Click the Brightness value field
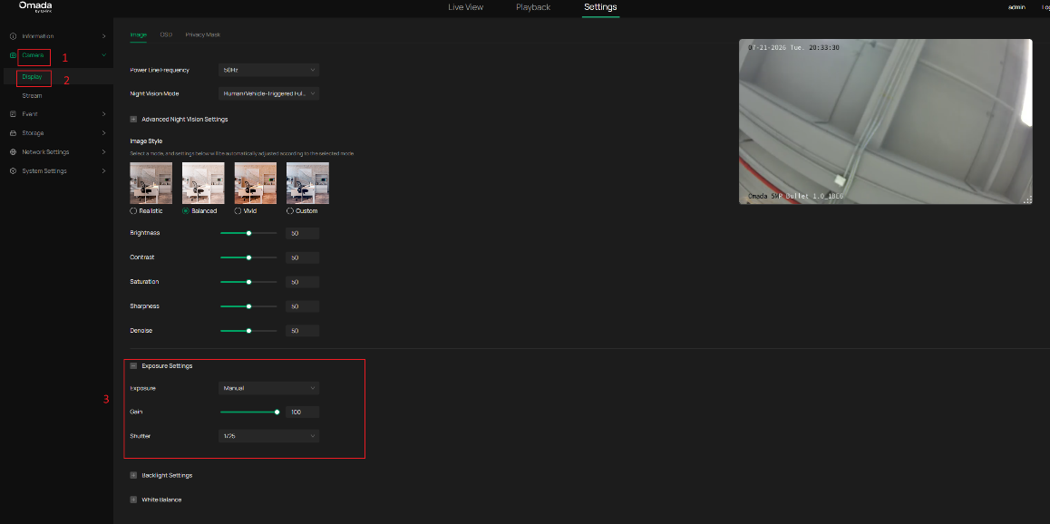1050x524 pixels. (302, 234)
